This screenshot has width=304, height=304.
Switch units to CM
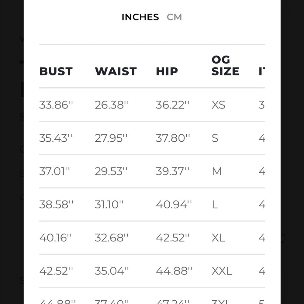[174, 17]
